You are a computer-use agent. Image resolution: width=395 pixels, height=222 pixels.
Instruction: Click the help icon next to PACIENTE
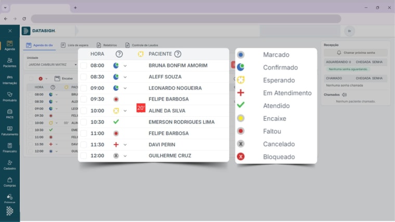pos(178,54)
